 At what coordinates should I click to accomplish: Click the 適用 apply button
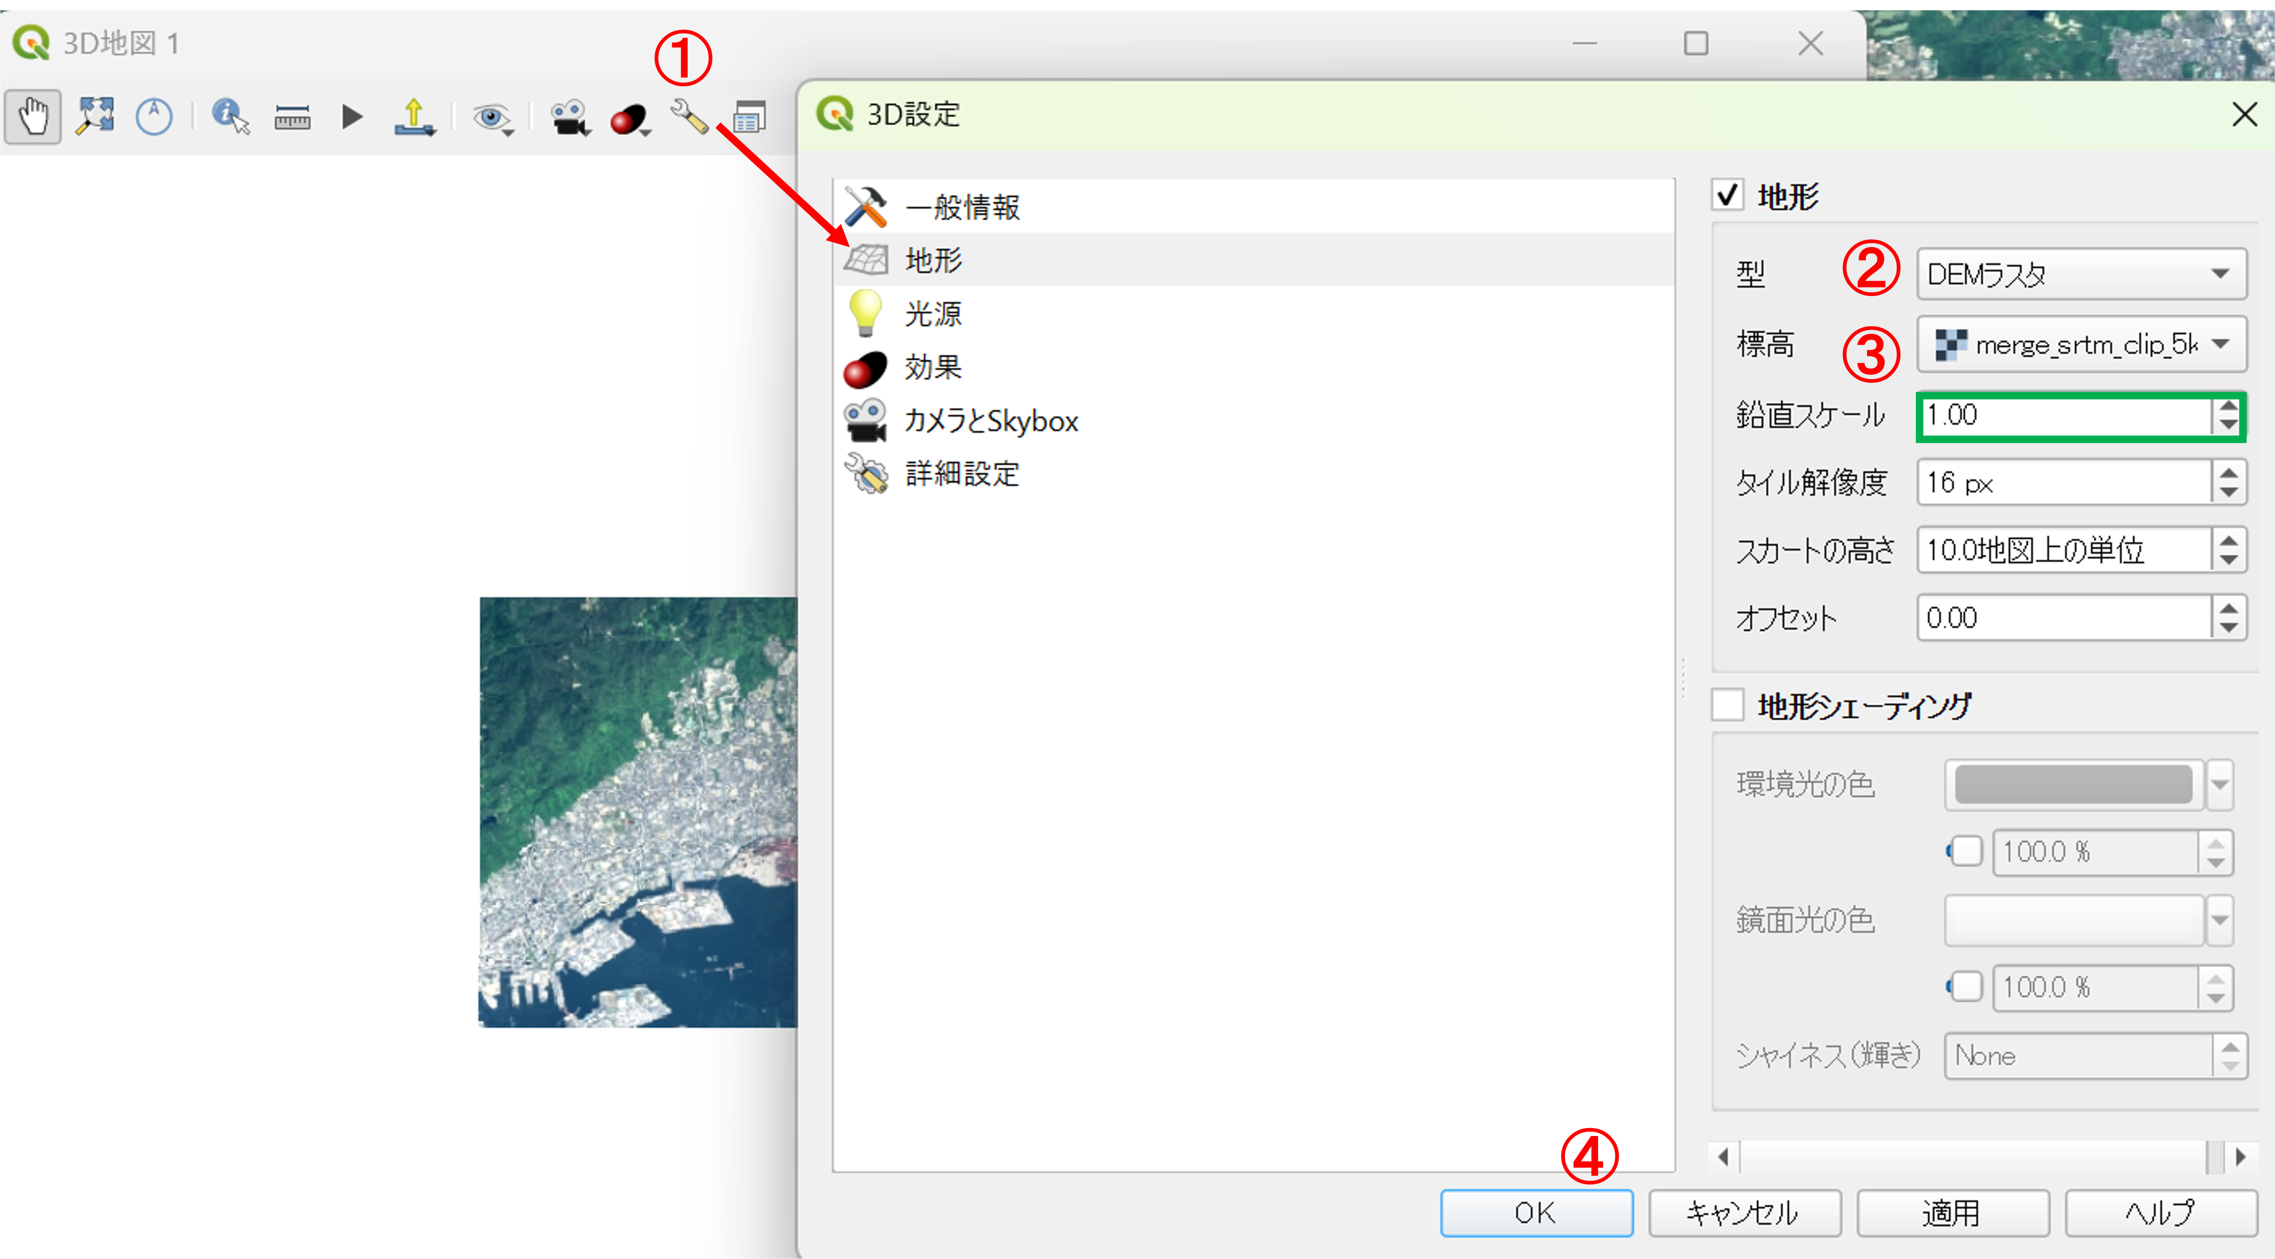(x=1952, y=1213)
